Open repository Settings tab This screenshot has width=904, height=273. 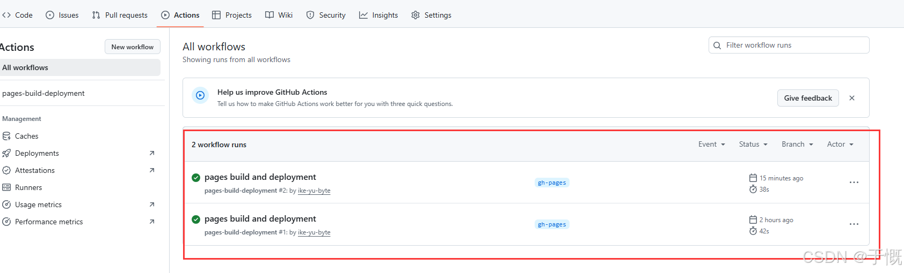click(x=431, y=15)
